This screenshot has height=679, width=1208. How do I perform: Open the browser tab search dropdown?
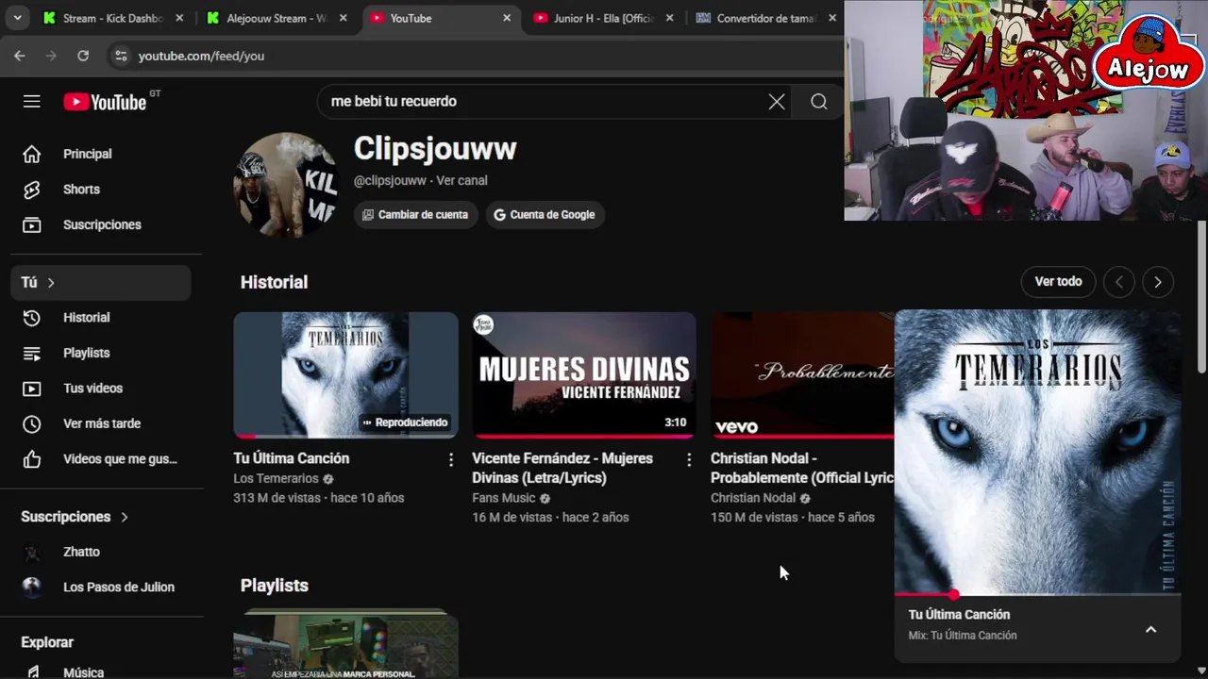[x=17, y=18]
